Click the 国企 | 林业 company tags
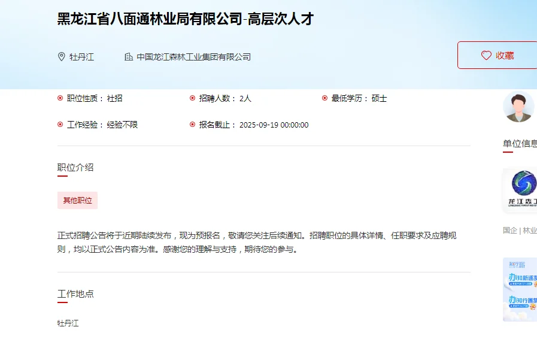This screenshot has height=345, width=537. coord(520,230)
